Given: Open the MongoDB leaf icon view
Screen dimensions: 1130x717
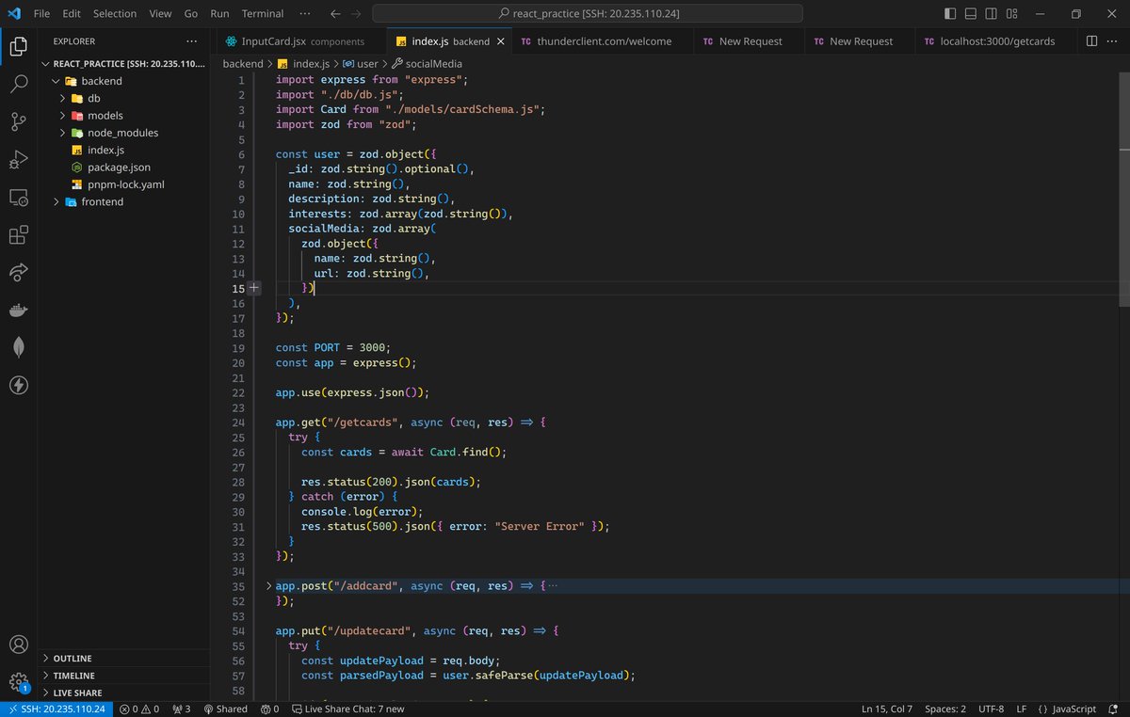Looking at the screenshot, I should pyautogui.click(x=18, y=347).
